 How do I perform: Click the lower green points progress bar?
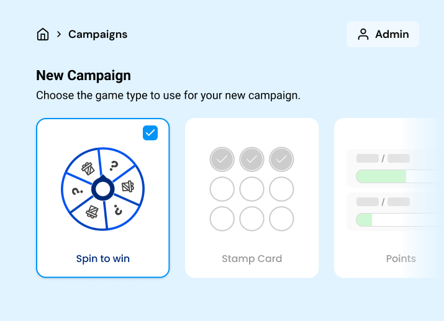(x=397, y=219)
